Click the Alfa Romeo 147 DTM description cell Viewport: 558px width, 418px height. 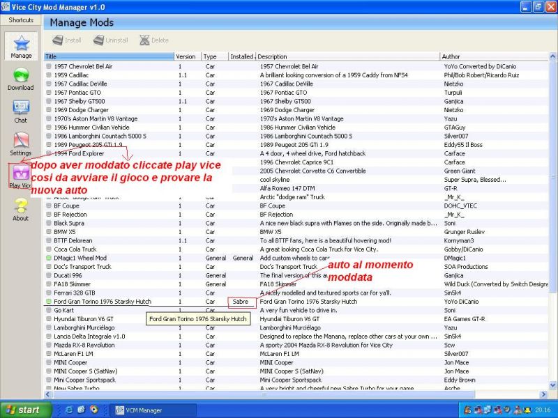(x=287, y=188)
